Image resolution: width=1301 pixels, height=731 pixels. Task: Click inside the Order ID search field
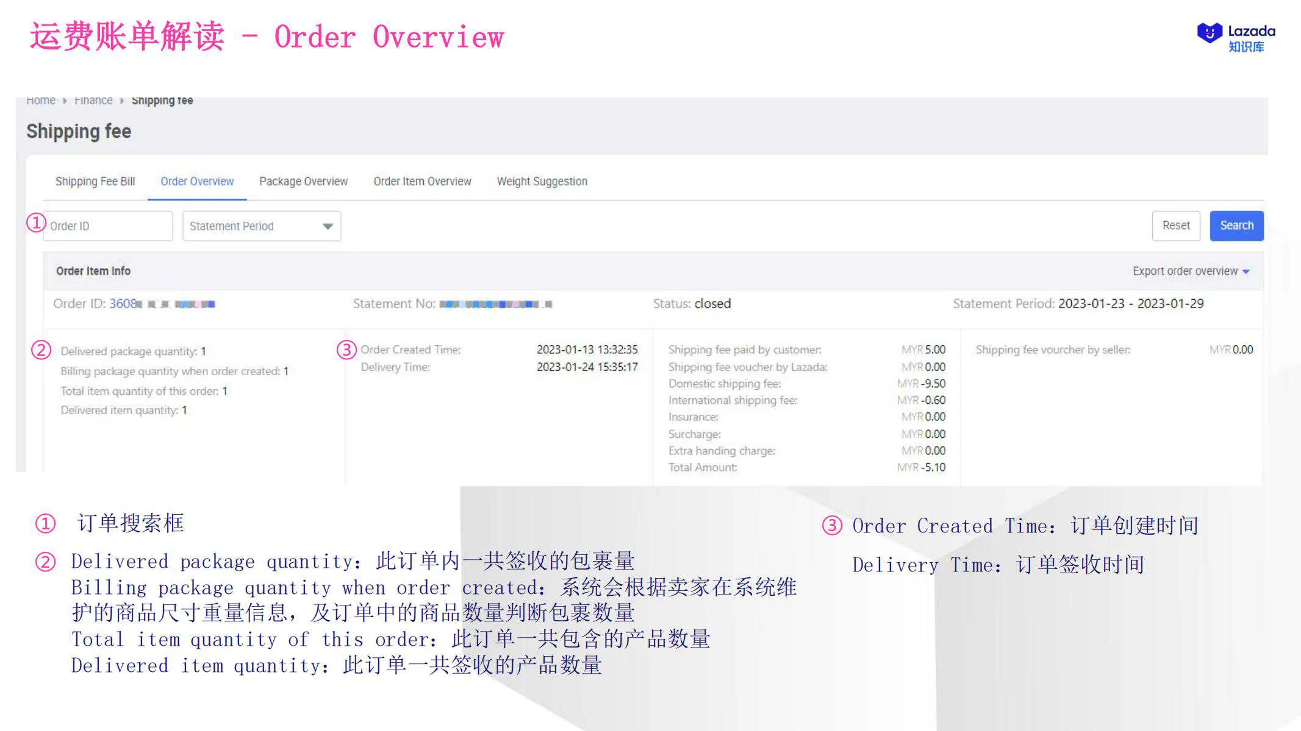107,225
